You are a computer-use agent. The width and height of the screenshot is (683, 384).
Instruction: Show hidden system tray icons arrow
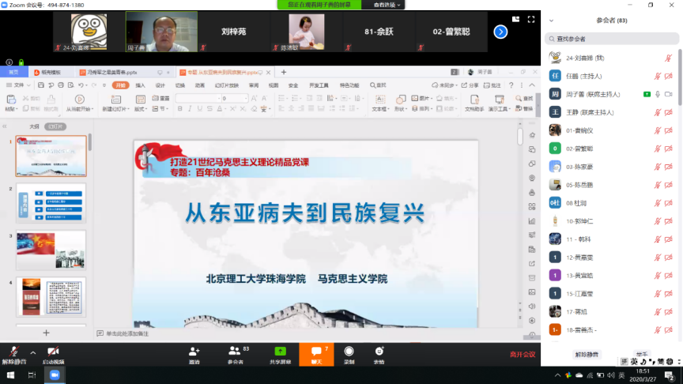pos(557,375)
